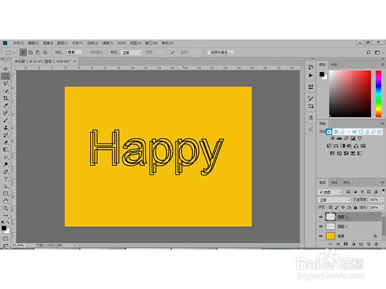Toggle lock transparent pixels
This screenshot has height=289, width=386.
[x=331, y=208]
